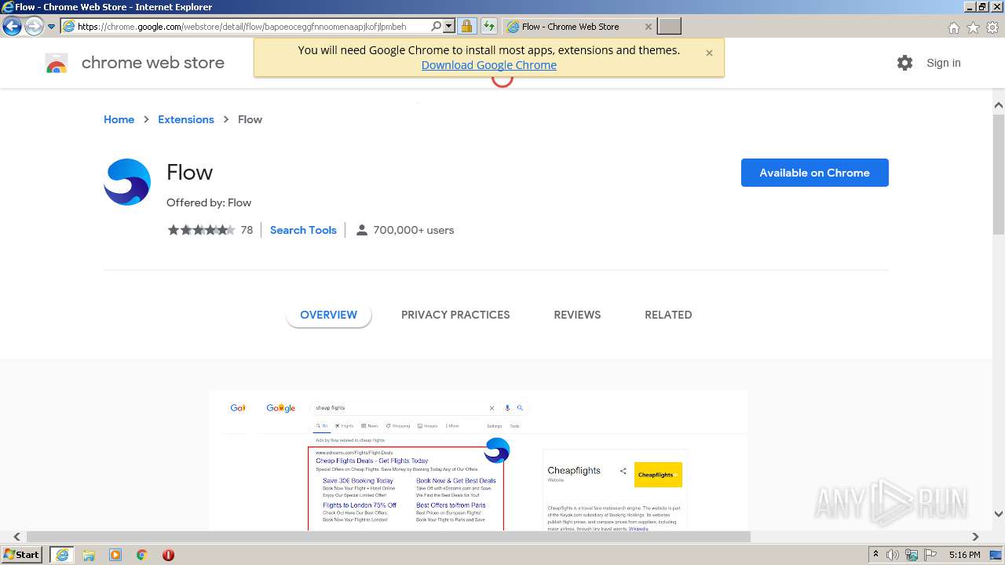The width and height of the screenshot is (1005, 565).
Task: Click the vertical scrollbar up arrow
Action: [x=999, y=105]
